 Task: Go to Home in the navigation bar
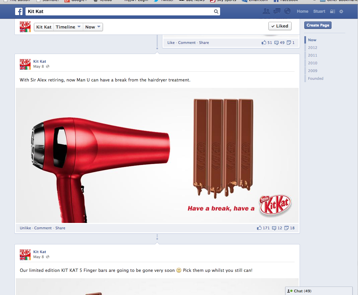coord(302,11)
